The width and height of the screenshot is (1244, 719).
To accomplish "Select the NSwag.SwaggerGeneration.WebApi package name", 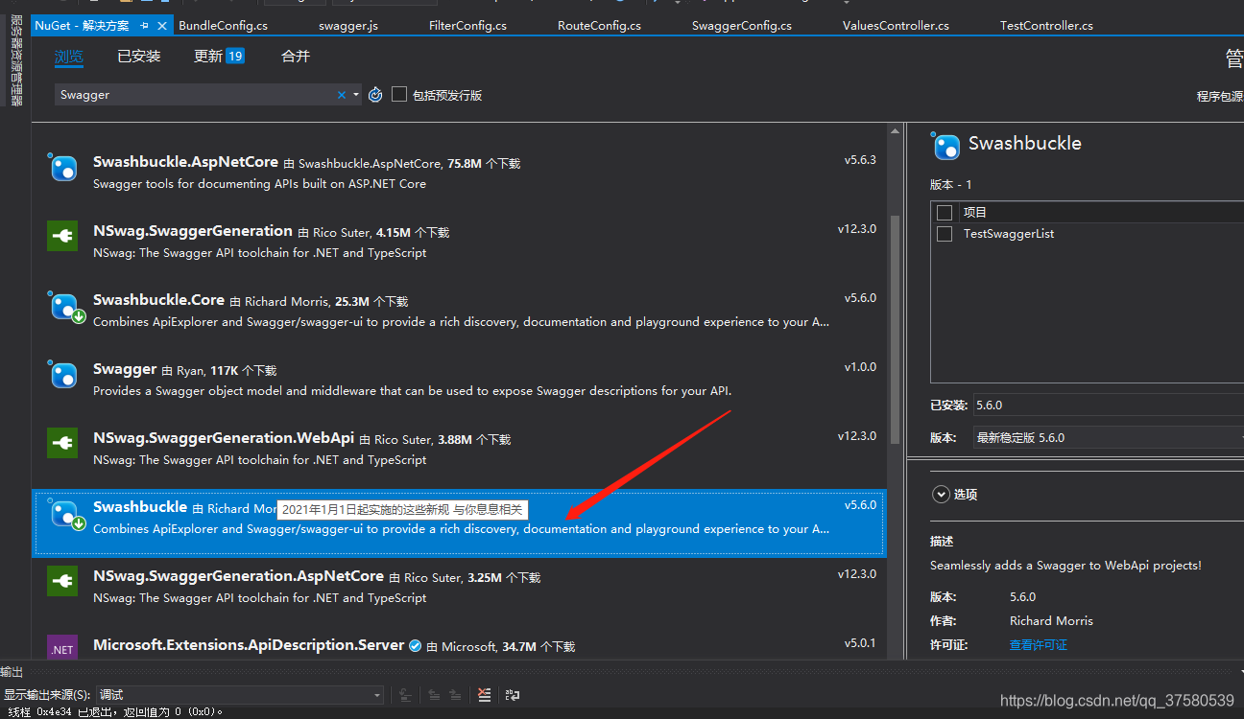I will (x=224, y=438).
